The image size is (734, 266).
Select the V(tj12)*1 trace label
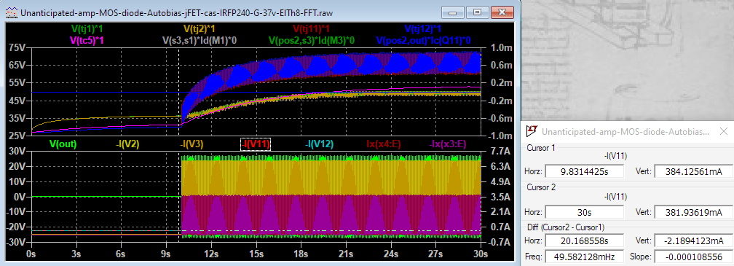pyautogui.click(x=424, y=29)
